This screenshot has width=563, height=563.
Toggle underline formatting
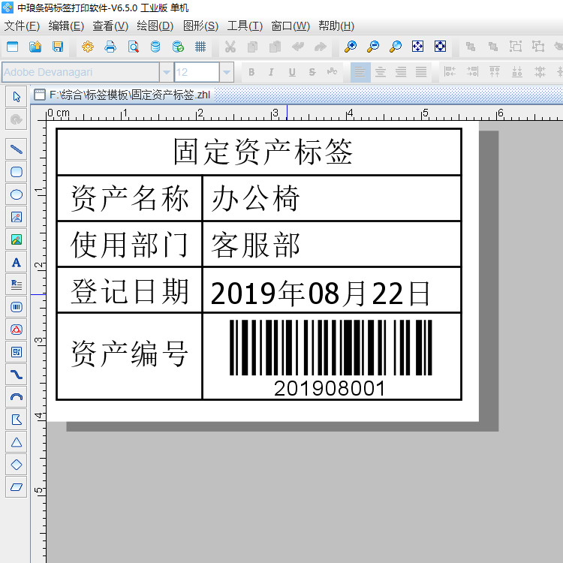click(292, 72)
